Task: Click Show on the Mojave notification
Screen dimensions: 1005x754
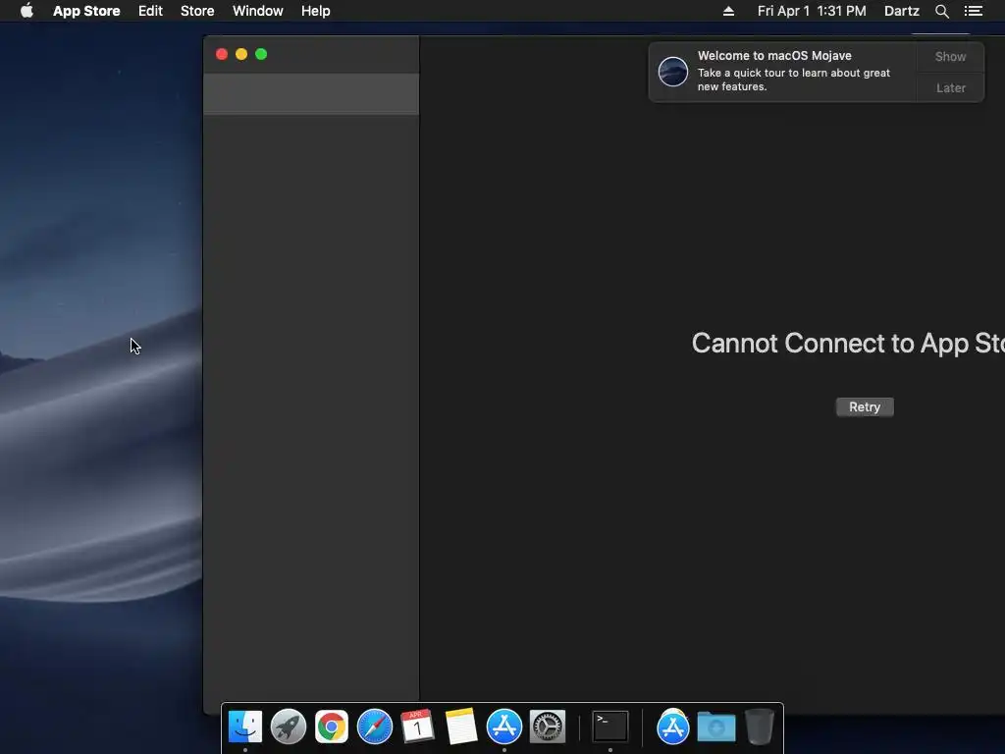Action: pos(950,56)
